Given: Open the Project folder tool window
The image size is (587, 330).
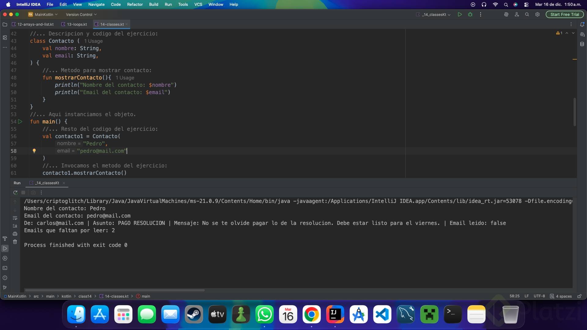Looking at the screenshot, I should (x=5, y=24).
